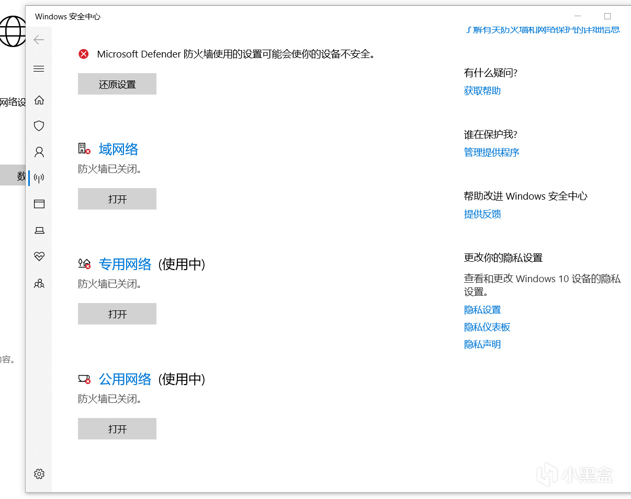Open App & browser control sidebar icon
Screen dimensions: 631x499
[x=39, y=204]
